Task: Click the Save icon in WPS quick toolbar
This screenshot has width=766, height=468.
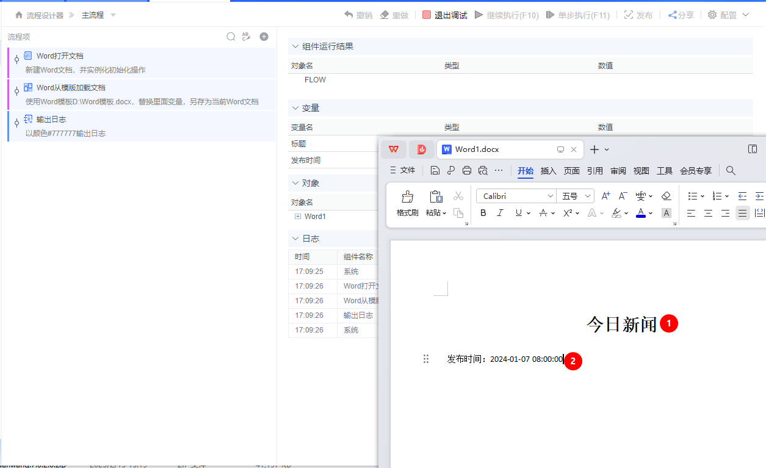Action: (x=435, y=171)
